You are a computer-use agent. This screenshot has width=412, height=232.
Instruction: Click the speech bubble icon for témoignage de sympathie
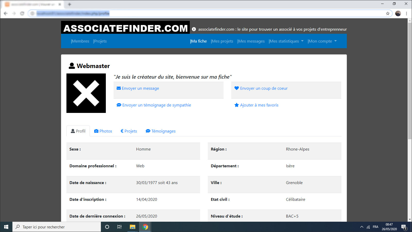click(x=119, y=105)
